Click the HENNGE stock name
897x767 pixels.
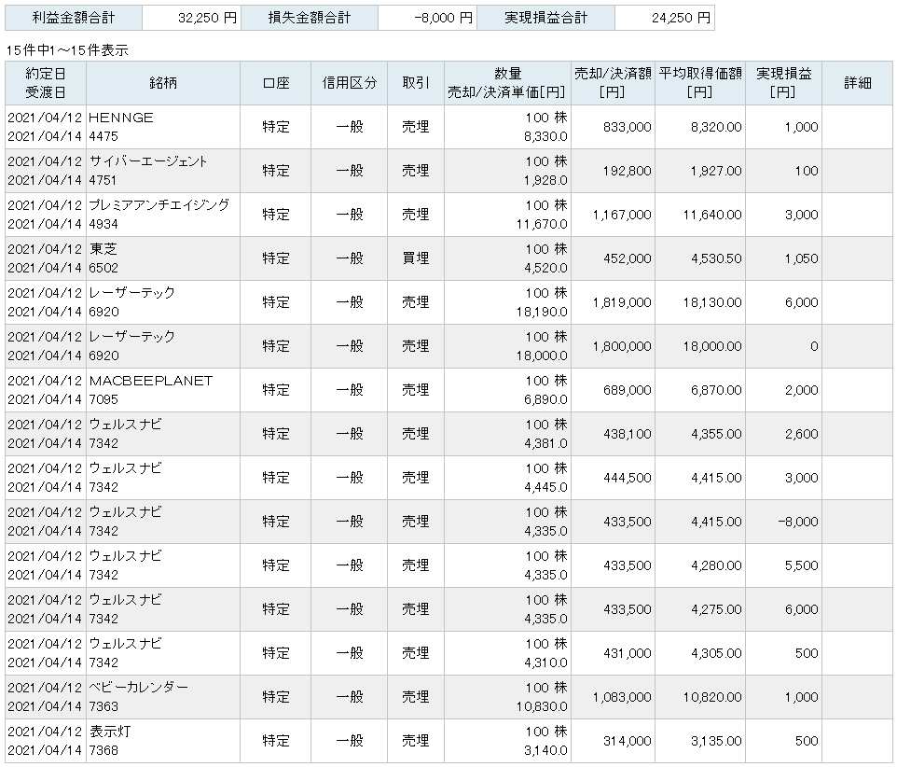tap(121, 118)
